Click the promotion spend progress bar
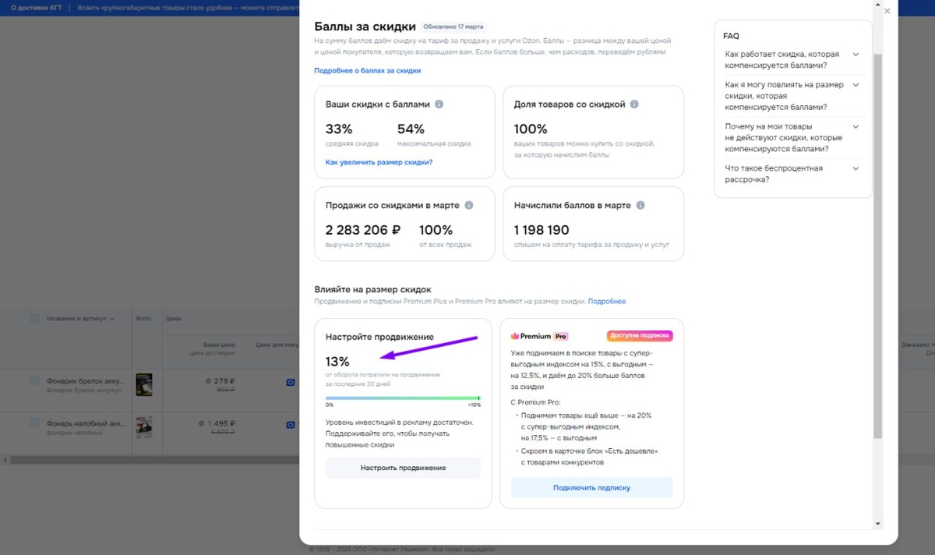This screenshot has height=555, width=935. point(403,398)
